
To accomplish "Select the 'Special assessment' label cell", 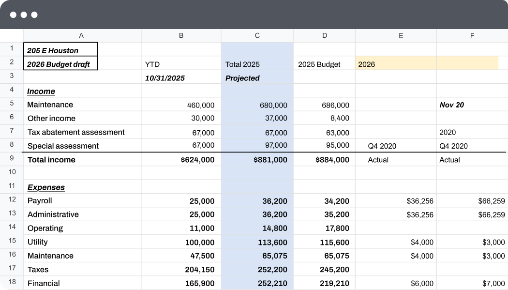I will tap(82, 146).
